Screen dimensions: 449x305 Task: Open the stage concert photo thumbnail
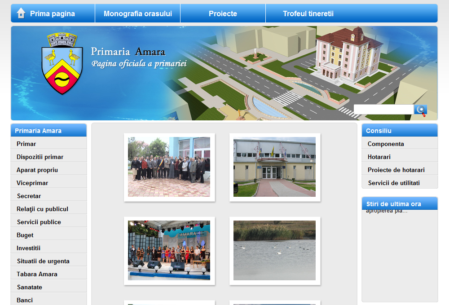click(x=169, y=250)
